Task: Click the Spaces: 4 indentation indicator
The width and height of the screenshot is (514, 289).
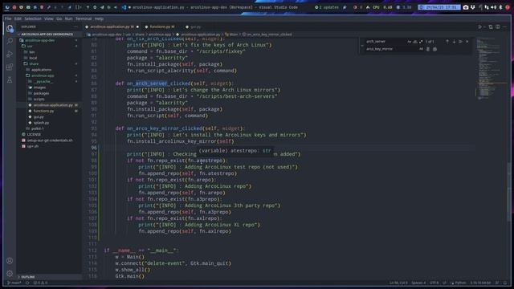Action: pos(418,283)
